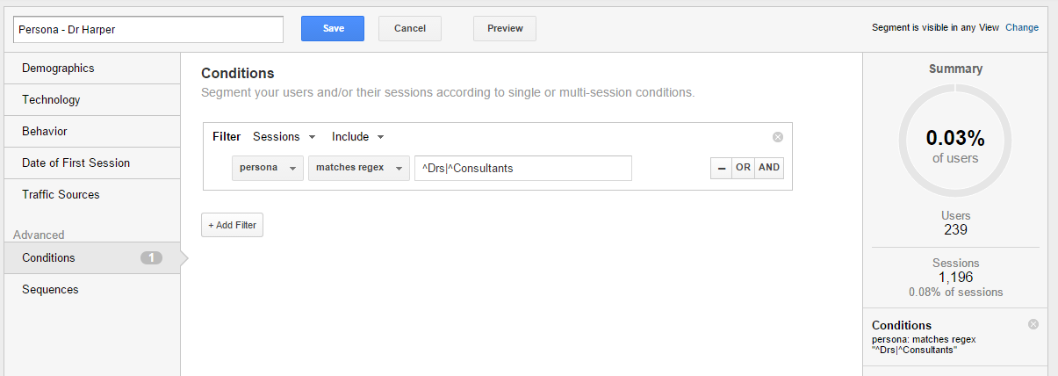The width and height of the screenshot is (1058, 376).
Task: Open Date of First Session section
Action: (x=76, y=163)
